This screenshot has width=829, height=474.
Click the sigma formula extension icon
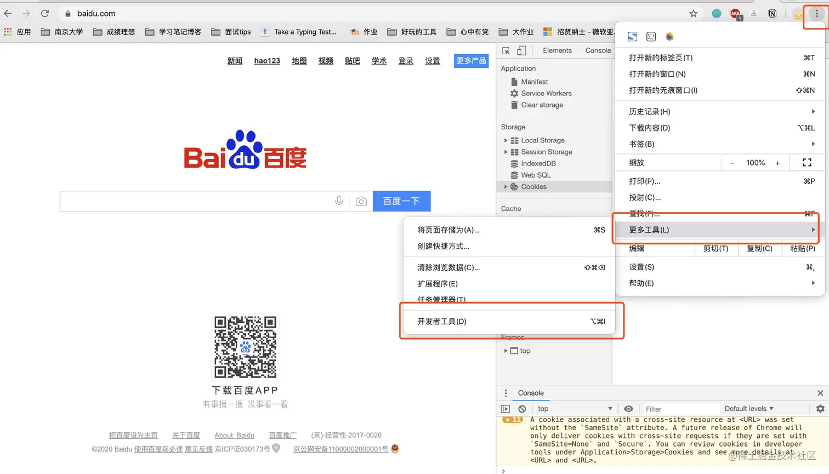click(x=651, y=37)
